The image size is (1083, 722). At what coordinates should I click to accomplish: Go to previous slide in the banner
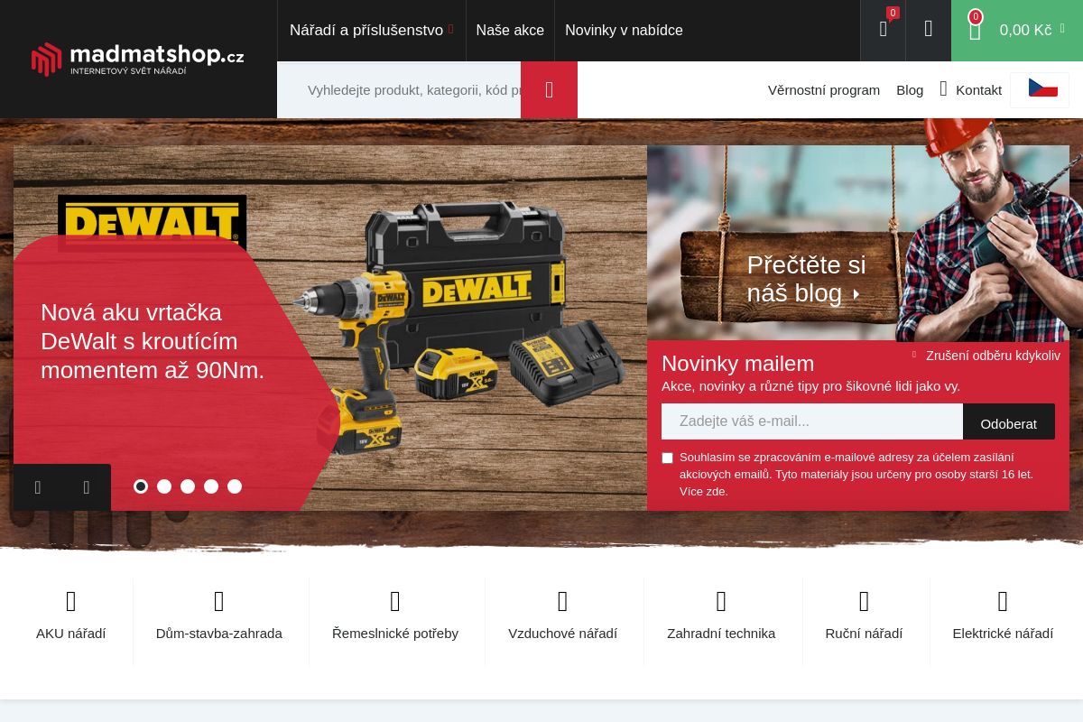point(38,487)
